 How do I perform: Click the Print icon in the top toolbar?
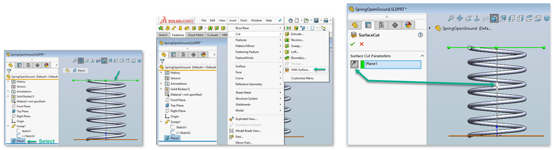(x=326, y=20)
